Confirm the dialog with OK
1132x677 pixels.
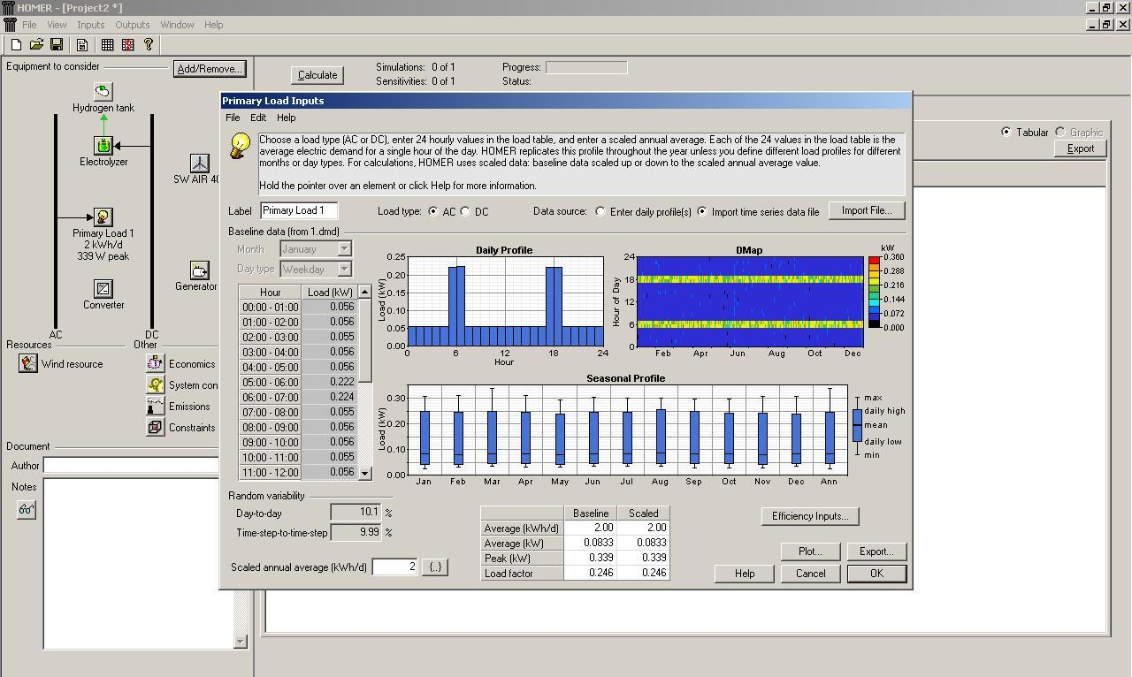(876, 574)
